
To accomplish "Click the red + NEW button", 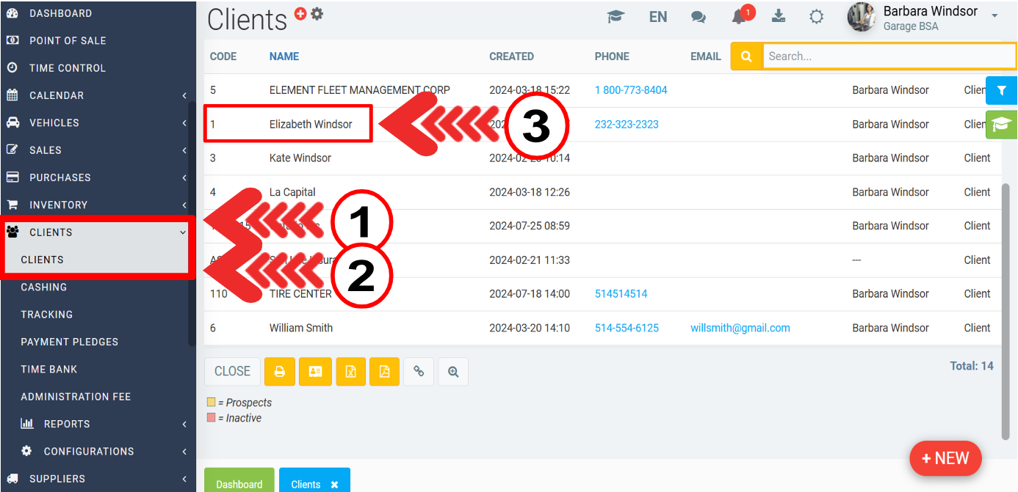I will coord(945,458).
